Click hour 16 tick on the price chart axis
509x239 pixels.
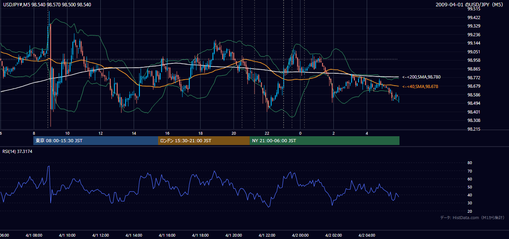(167, 133)
